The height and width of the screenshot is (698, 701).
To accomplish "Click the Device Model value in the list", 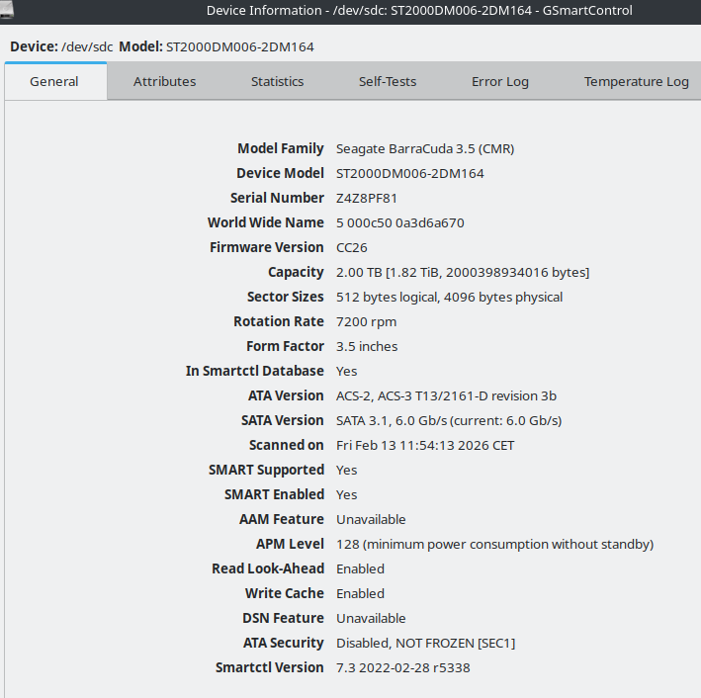I will coord(410,173).
